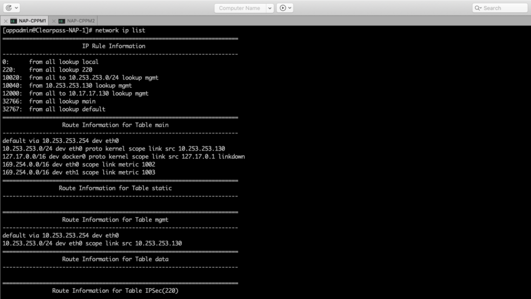The height and width of the screenshot is (299, 531).
Task: Click 'Route Information for Table static' heading
Action: coord(115,188)
